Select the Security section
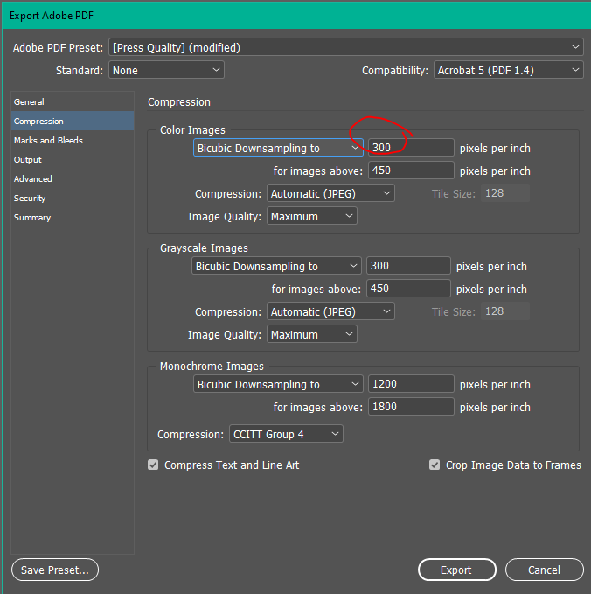The image size is (591, 594). coord(30,199)
